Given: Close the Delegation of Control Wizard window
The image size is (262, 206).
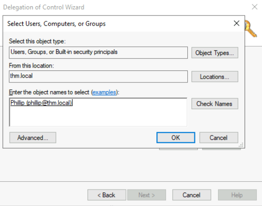Looking at the screenshot, I should (254, 7).
